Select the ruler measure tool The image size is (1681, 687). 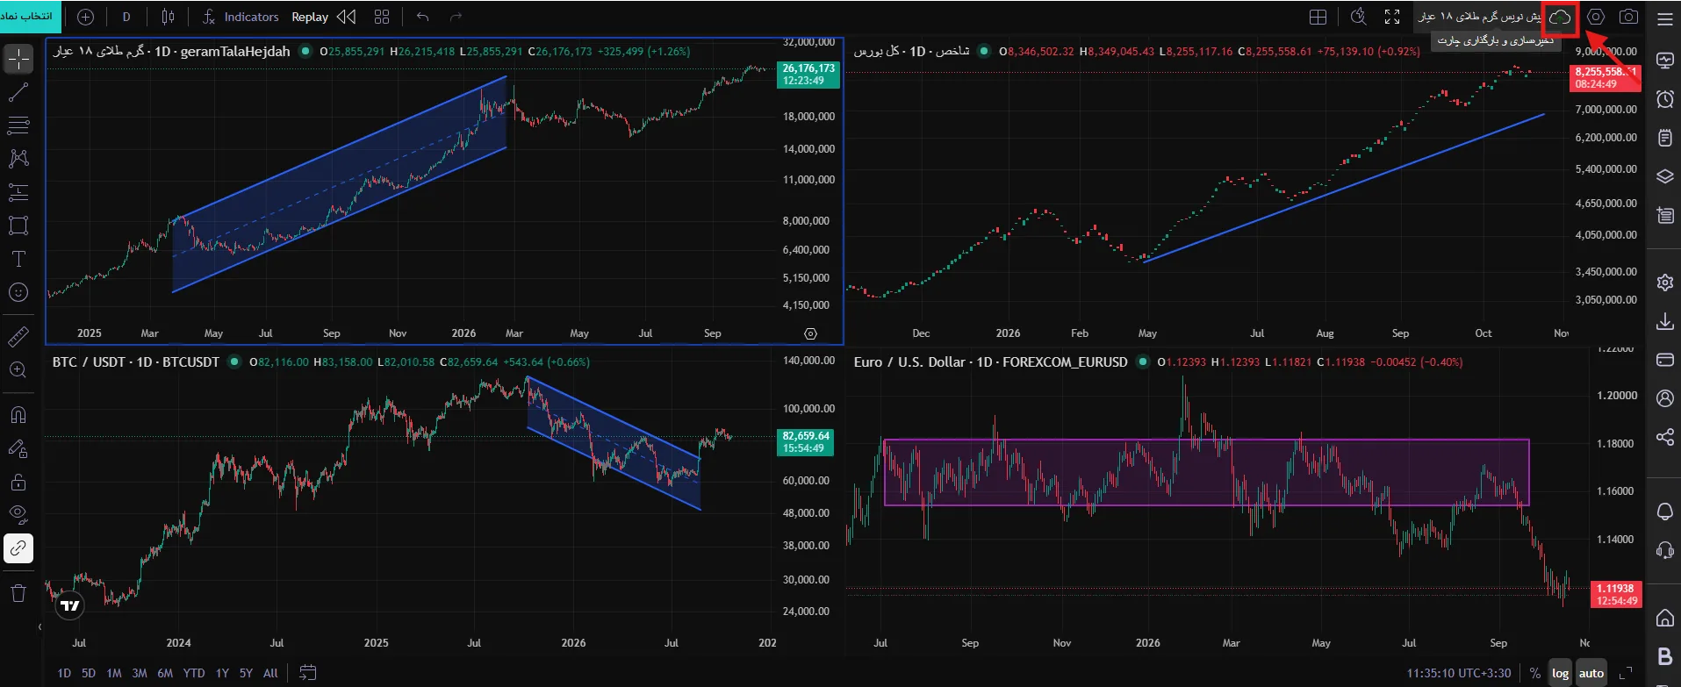(18, 336)
